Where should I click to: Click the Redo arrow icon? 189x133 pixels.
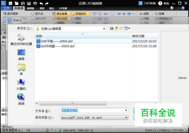[47, 4]
